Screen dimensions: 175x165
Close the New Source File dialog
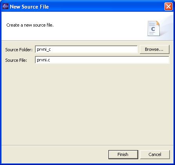(x=168, y=6)
